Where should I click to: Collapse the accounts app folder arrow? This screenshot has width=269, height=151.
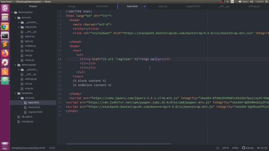(16, 18)
